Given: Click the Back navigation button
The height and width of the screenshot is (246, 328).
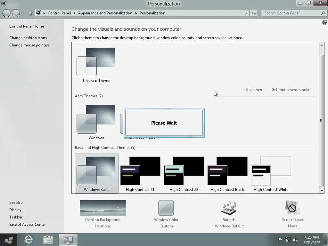Looking at the screenshot, I should coord(6,13).
